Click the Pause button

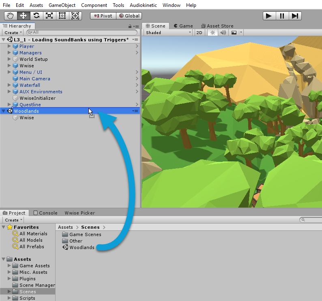(x=282, y=16)
